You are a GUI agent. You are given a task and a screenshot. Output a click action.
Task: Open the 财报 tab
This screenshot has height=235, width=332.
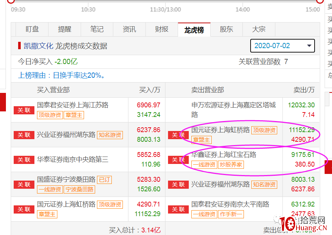[x=161, y=29]
